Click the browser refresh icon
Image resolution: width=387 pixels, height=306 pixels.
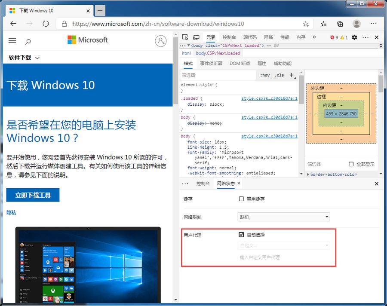click(46, 24)
